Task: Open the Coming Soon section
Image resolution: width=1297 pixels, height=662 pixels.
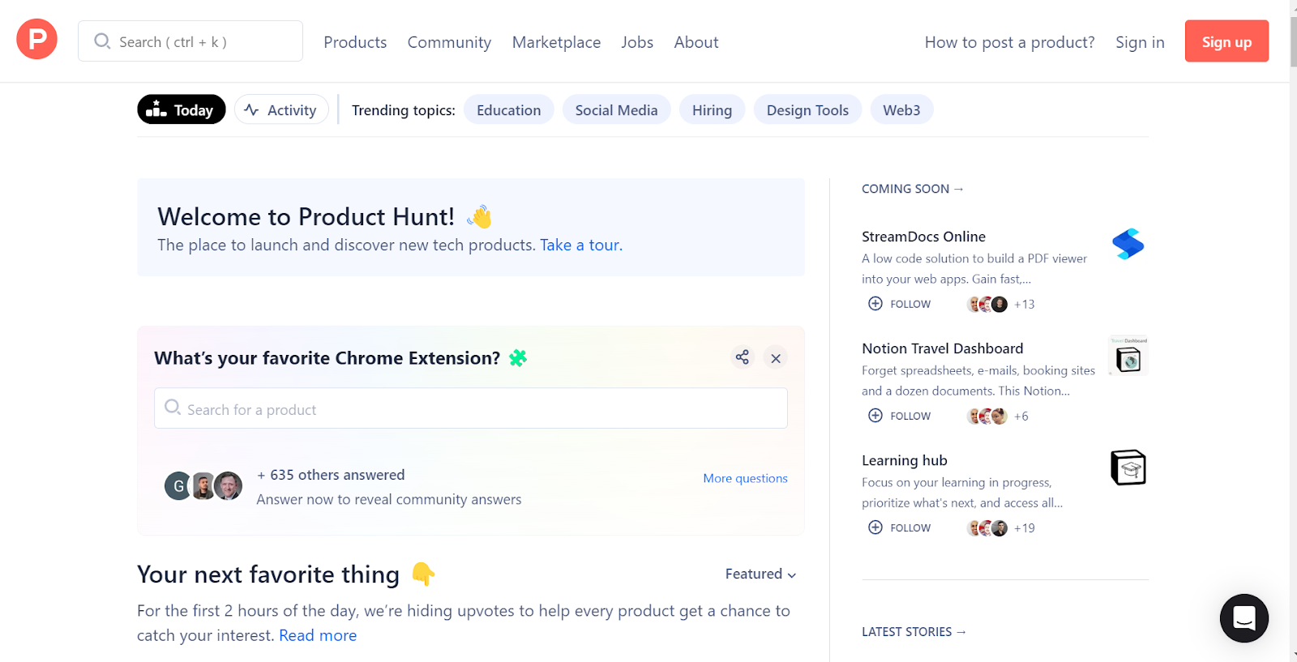Action: click(913, 189)
